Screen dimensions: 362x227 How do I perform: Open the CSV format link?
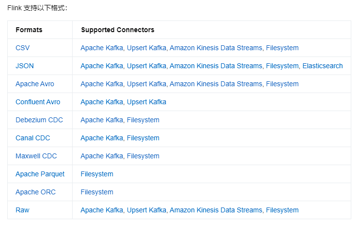coord(22,48)
